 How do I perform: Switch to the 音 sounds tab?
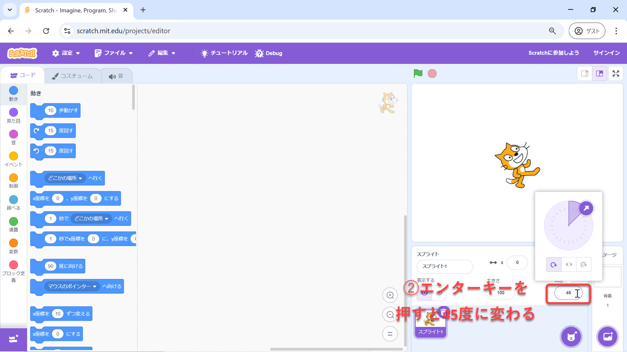click(116, 76)
